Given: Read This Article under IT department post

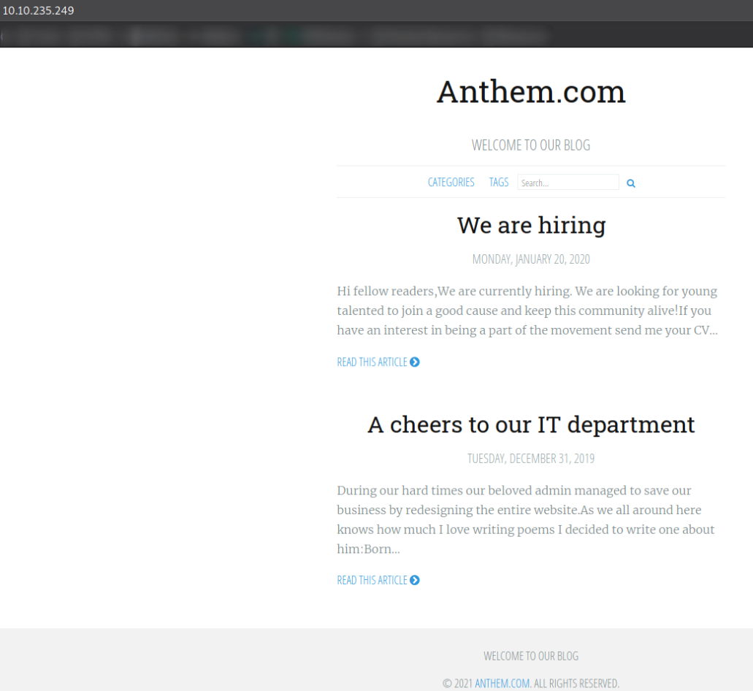Looking at the screenshot, I should click(x=378, y=580).
